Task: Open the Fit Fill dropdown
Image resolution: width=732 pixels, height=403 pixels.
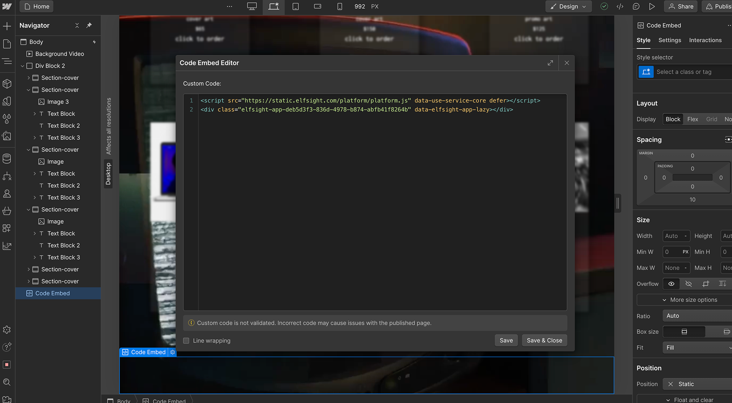Action: point(698,348)
